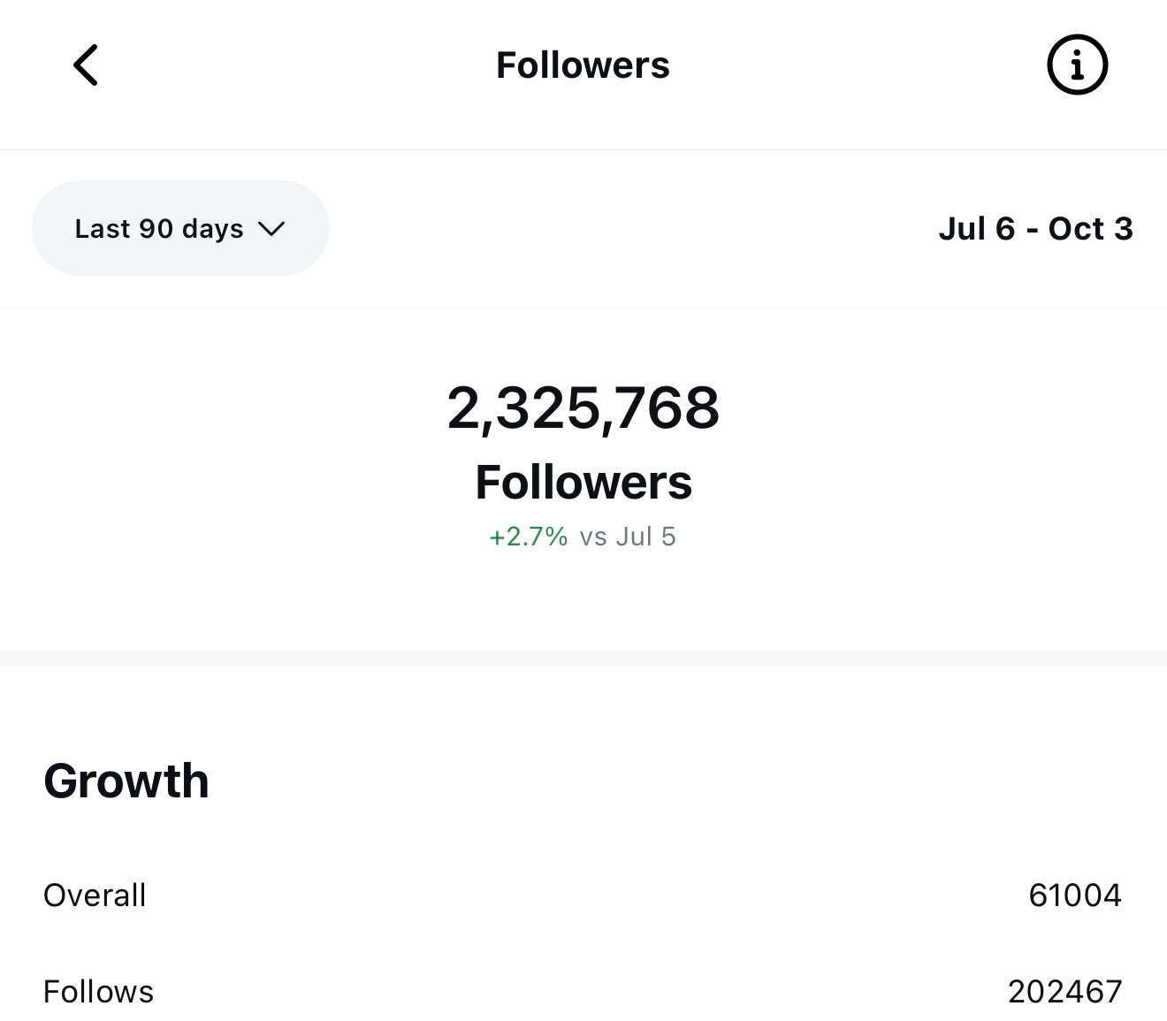Click the gray divider band above Growth
The height and width of the screenshot is (1021, 1167).
click(x=583, y=658)
